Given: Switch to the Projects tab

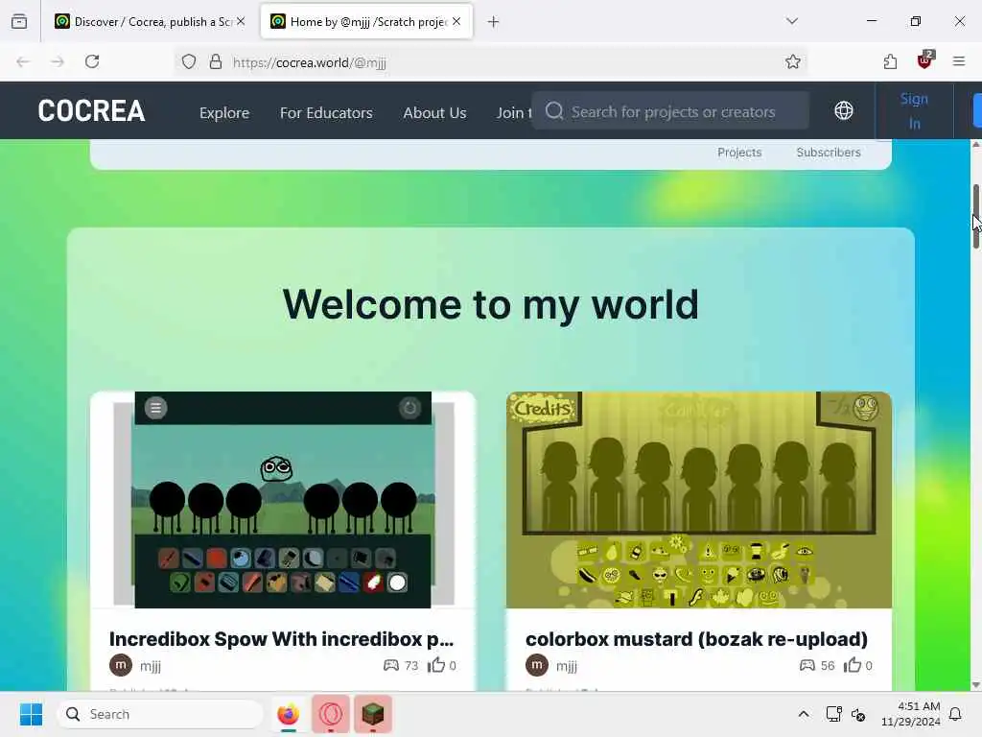Looking at the screenshot, I should pyautogui.click(x=739, y=153).
